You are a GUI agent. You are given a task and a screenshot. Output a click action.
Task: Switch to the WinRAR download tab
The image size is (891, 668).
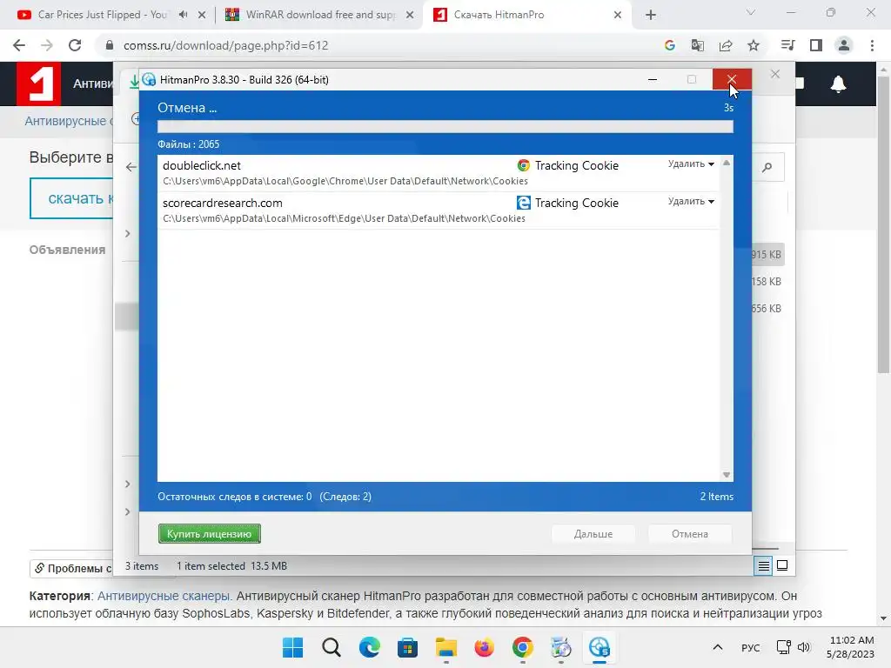[320, 15]
